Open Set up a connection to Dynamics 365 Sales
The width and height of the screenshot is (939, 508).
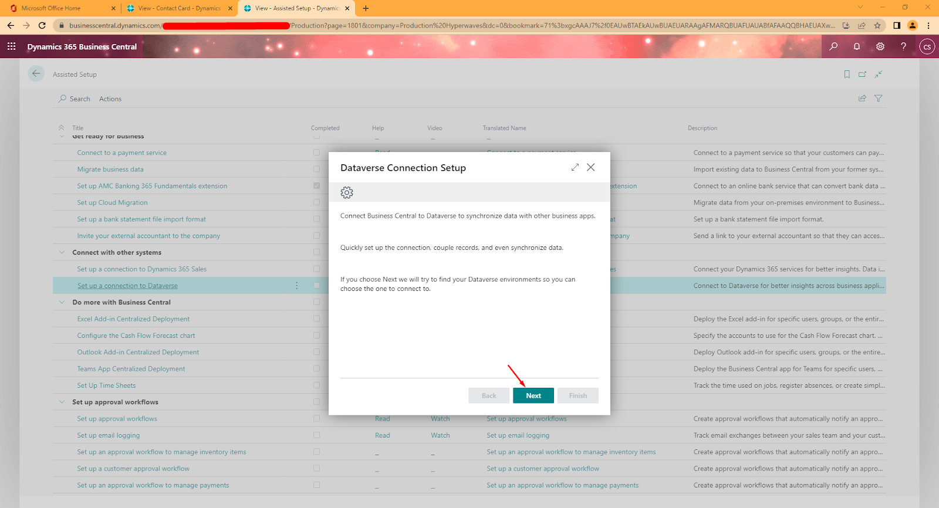pyautogui.click(x=142, y=269)
